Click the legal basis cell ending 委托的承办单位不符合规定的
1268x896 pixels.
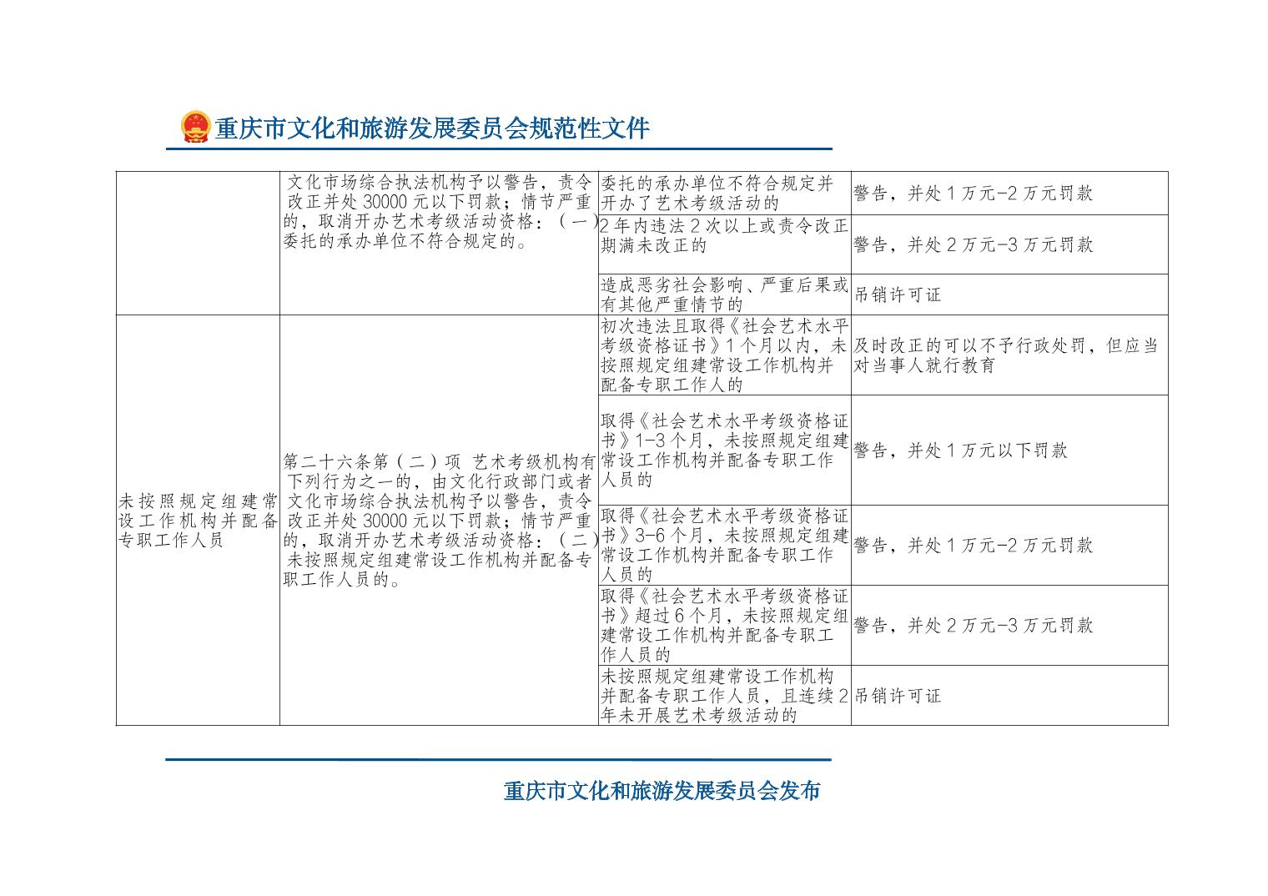pyautogui.click(x=439, y=213)
